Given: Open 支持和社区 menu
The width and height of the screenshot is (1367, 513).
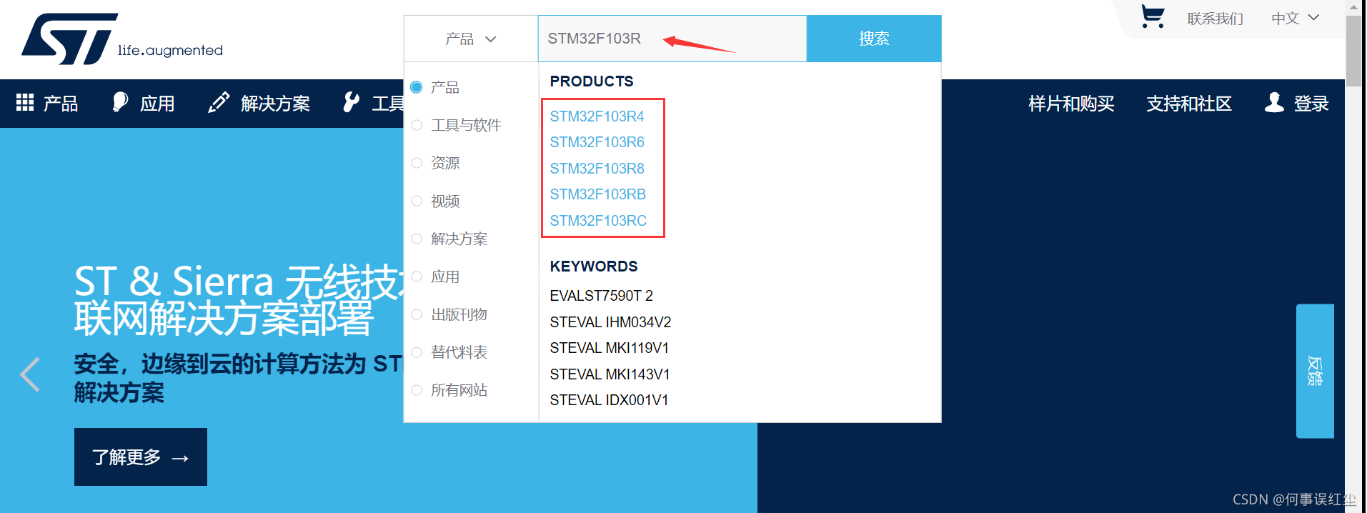Looking at the screenshot, I should pyautogui.click(x=1189, y=104).
